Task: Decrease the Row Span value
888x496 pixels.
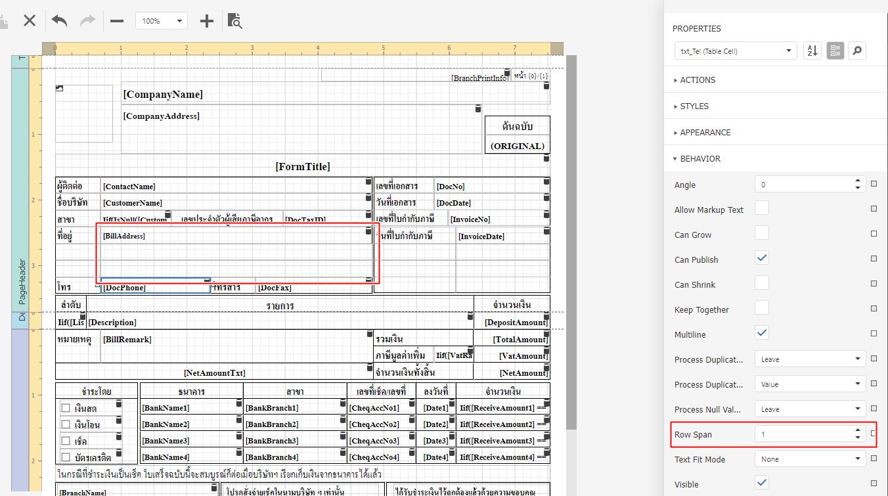Action: click(x=858, y=438)
